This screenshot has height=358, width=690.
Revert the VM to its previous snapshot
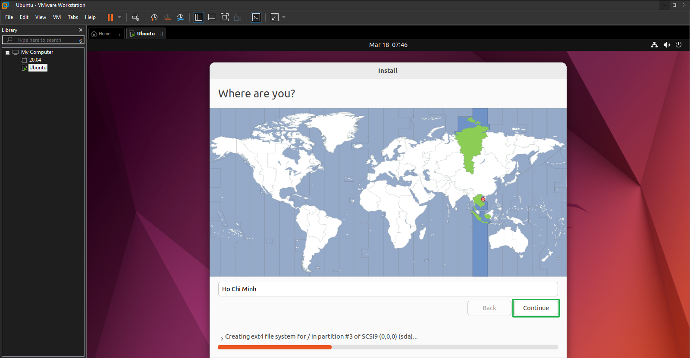coord(167,17)
